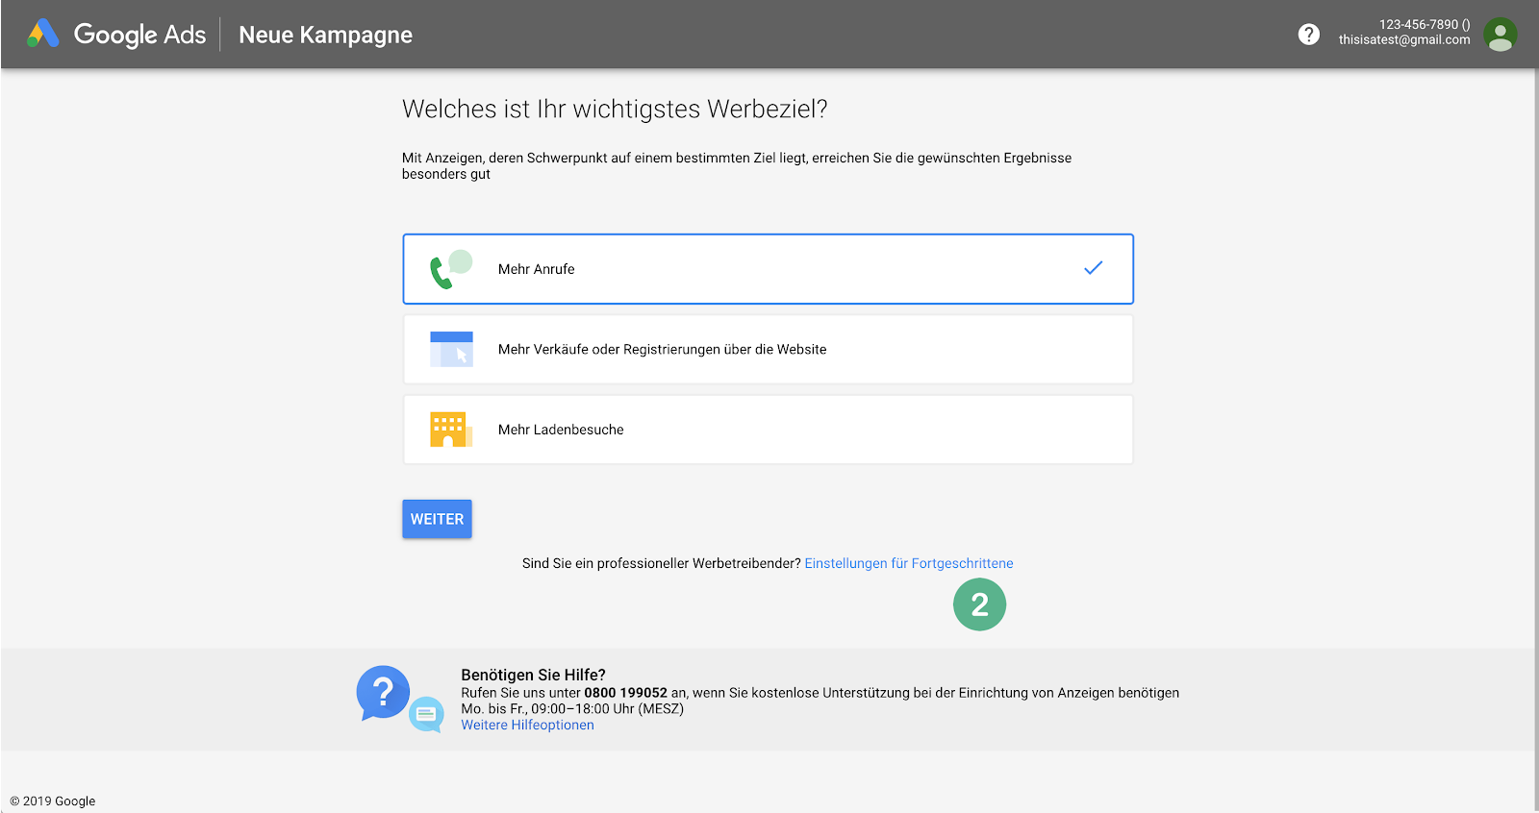This screenshot has width=1539, height=813.
Task: Click the website browser window icon
Action: (x=451, y=349)
